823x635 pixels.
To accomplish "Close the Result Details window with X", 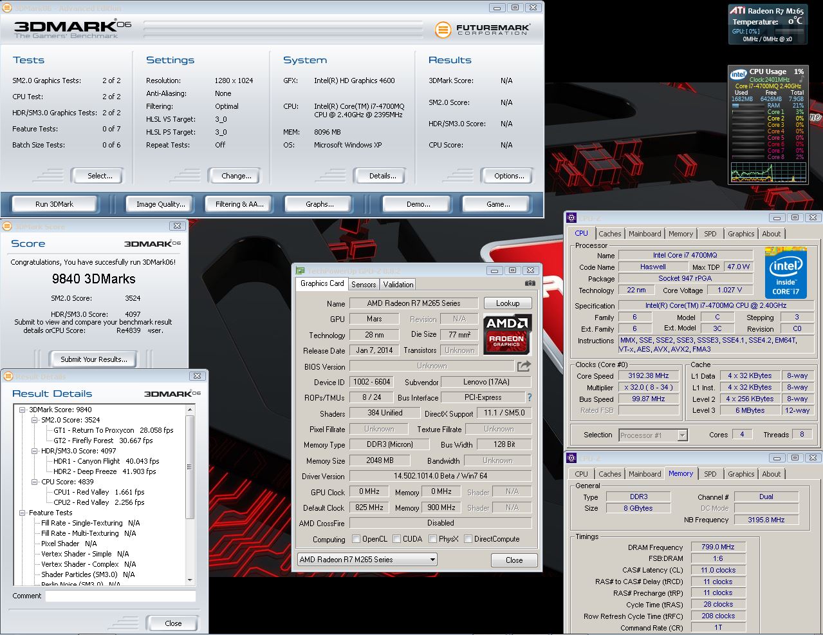I will pos(198,375).
